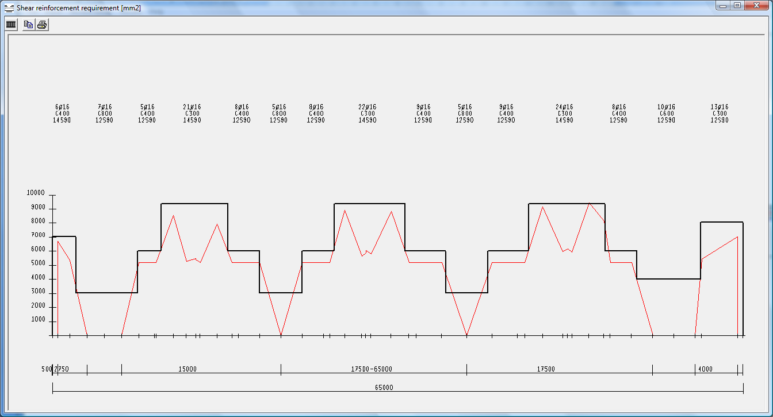Click the window title Shear reinforcement requirement
This screenshot has height=417, width=773.
coord(79,8)
